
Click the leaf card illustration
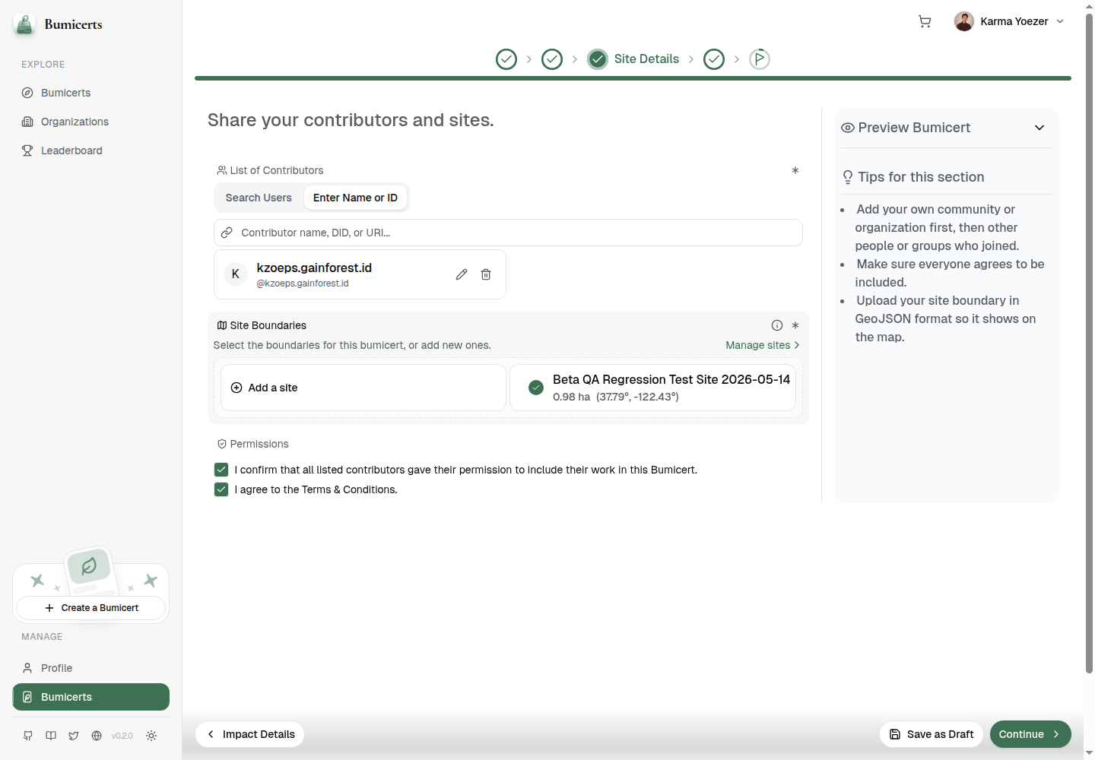tap(89, 568)
